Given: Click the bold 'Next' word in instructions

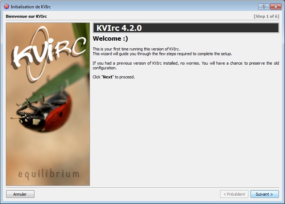Looking at the screenshot, I should [x=108, y=77].
